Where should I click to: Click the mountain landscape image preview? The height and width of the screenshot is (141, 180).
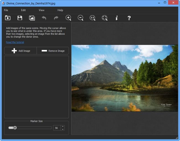point(125,78)
